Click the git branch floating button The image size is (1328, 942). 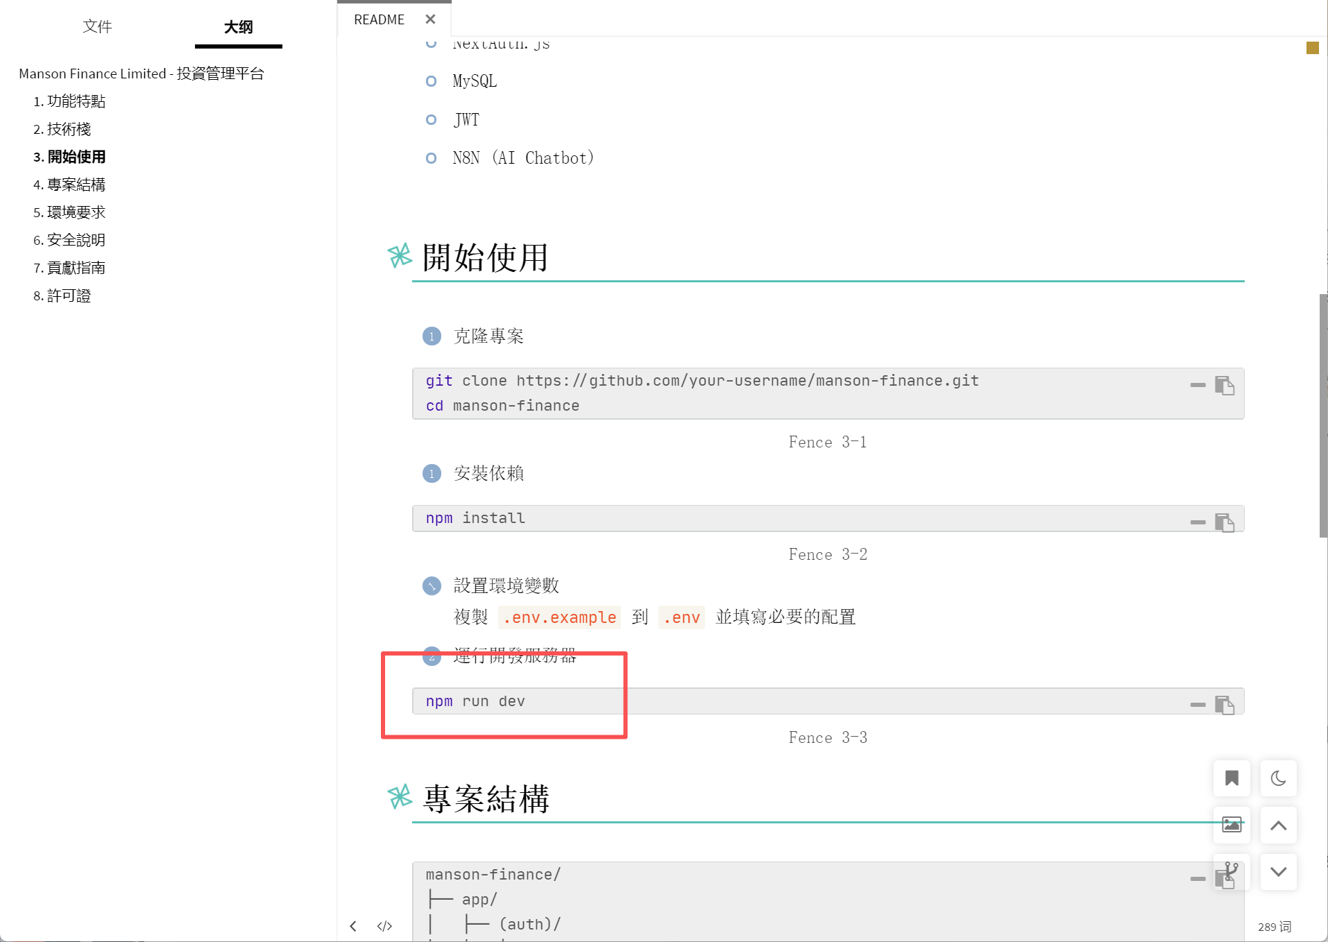coord(1232,871)
